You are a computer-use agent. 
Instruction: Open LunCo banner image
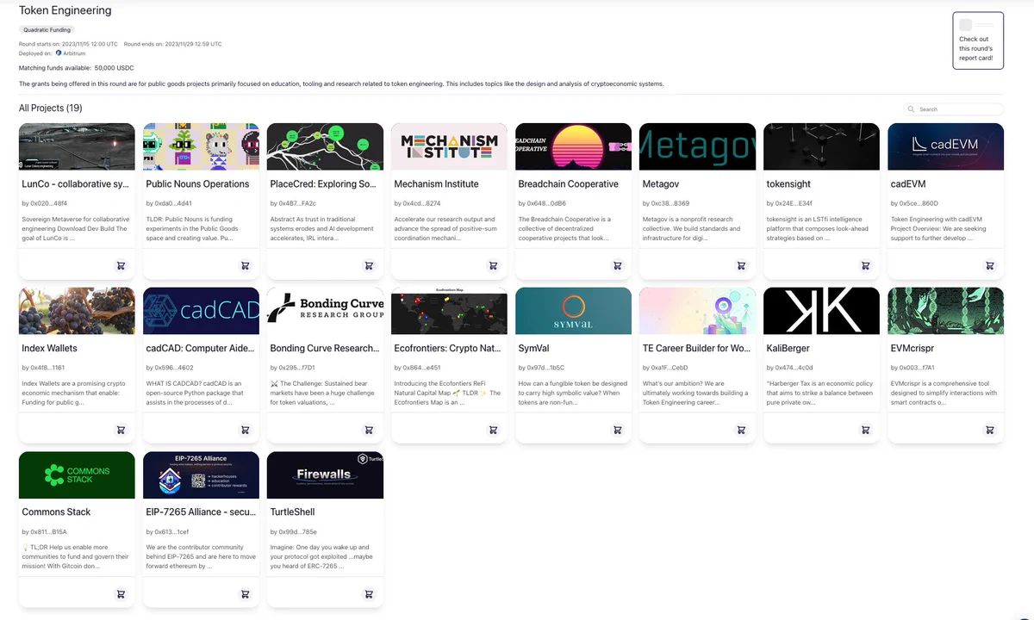77,146
